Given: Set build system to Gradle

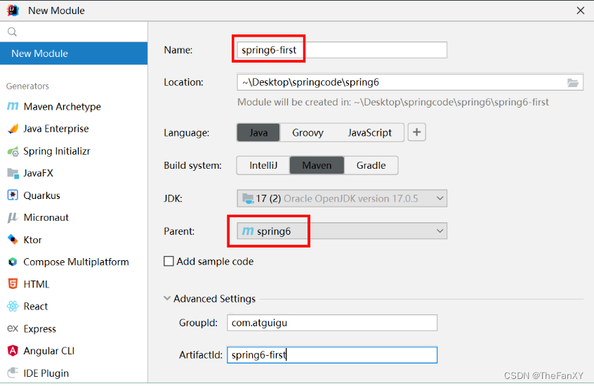Looking at the screenshot, I should pyautogui.click(x=371, y=165).
